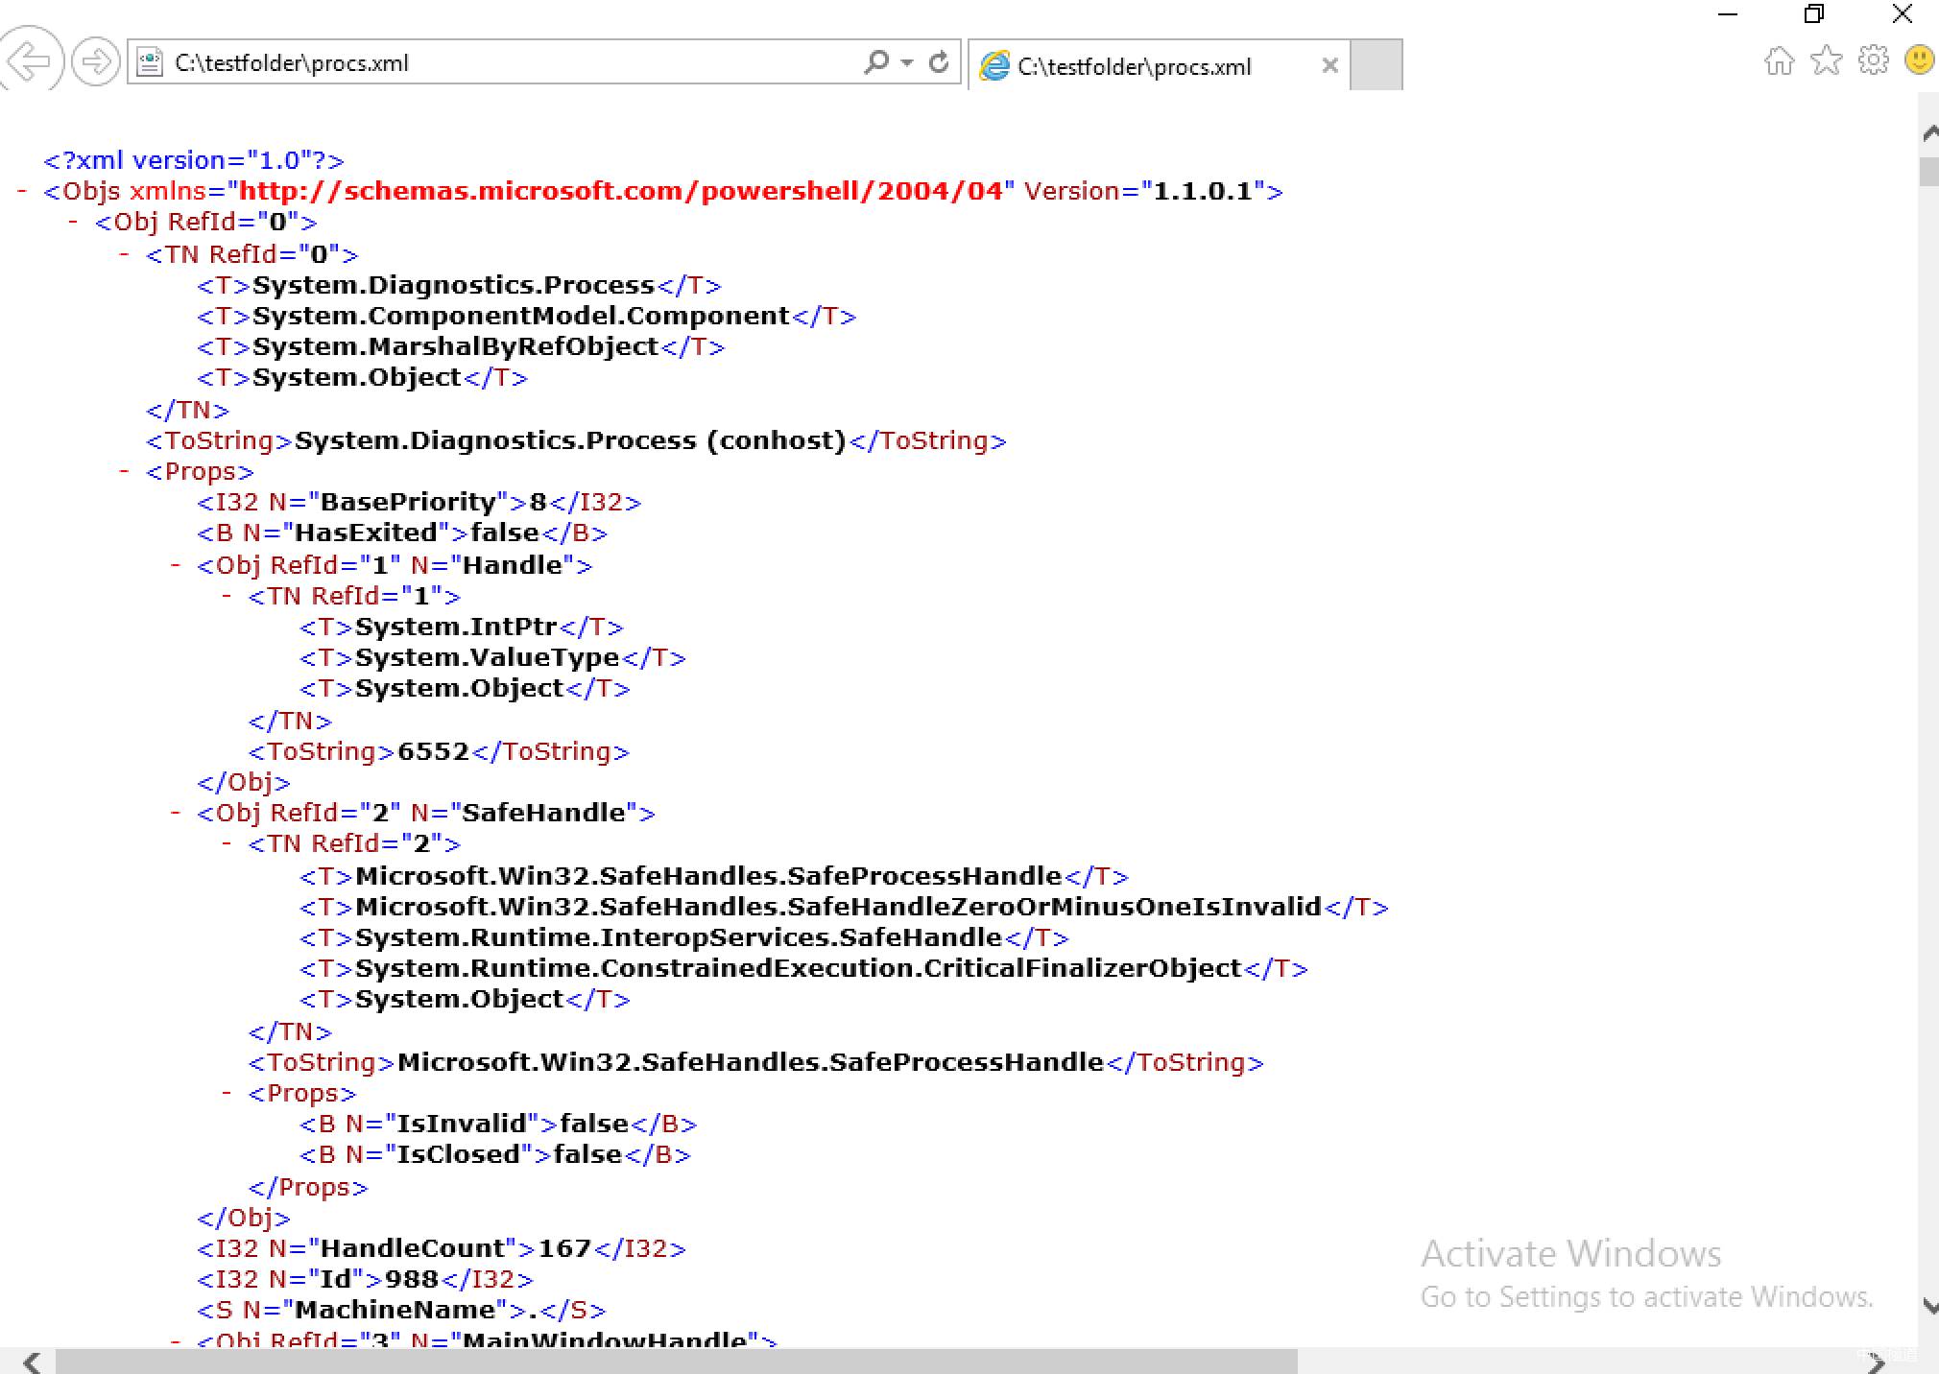Click the Id 988 line
Viewport: 1939px width, 1374px height.
tap(365, 1279)
